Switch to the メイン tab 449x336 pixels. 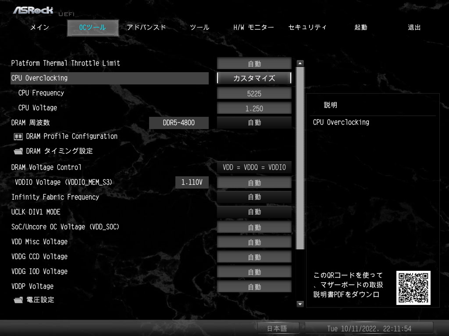coord(40,28)
